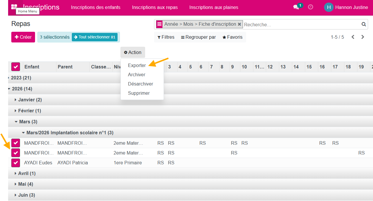Click the Recherche search field
This screenshot has height=201, width=373.
302,25
